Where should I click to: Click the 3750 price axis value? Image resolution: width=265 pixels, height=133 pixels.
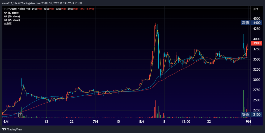pyautogui.click(x=257, y=49)
